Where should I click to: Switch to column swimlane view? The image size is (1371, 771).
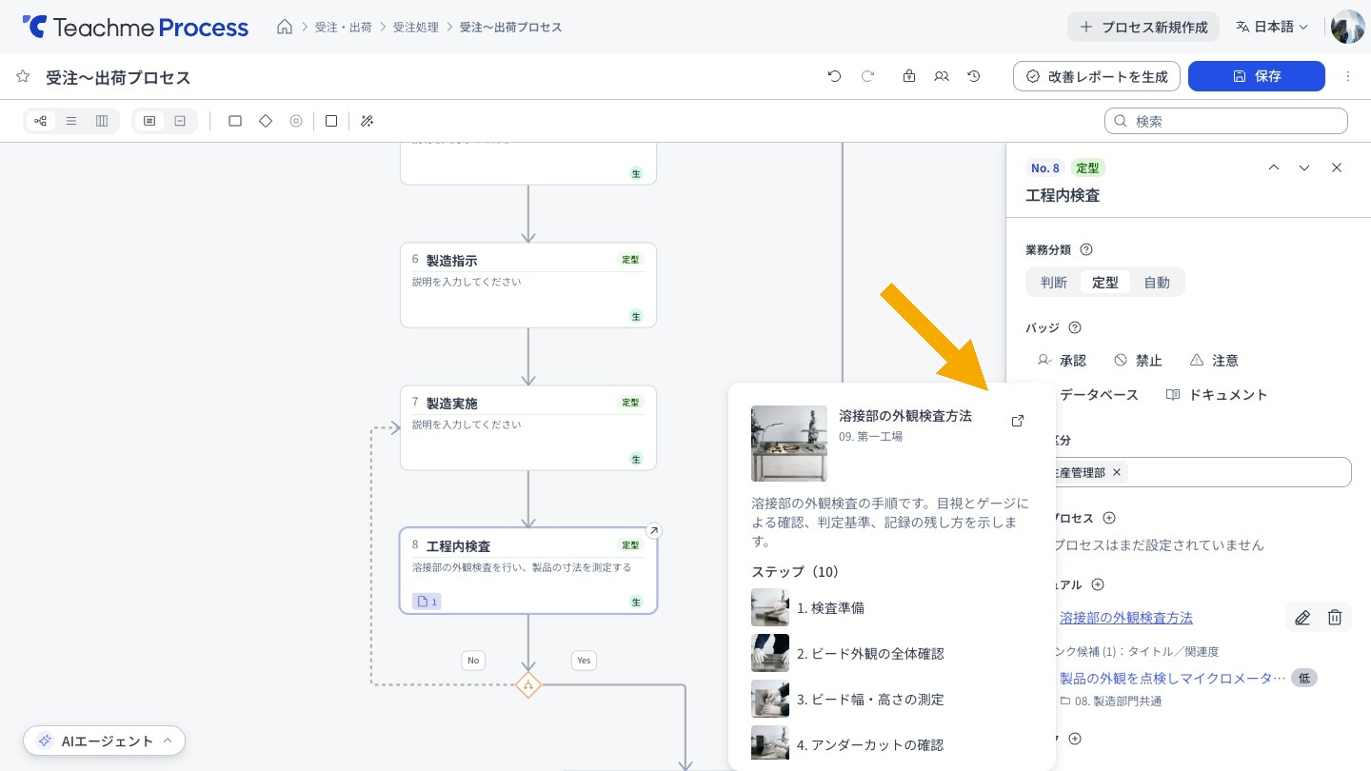(102, 121)
